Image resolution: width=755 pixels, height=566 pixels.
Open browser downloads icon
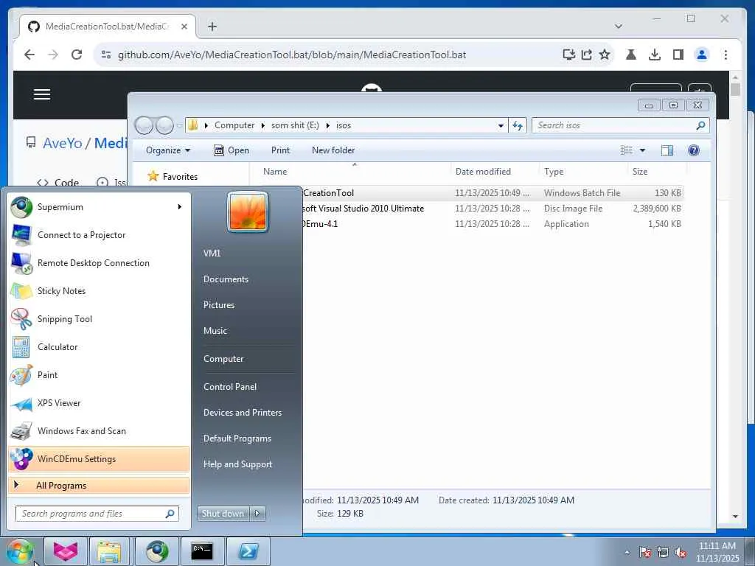click(655, 55)
